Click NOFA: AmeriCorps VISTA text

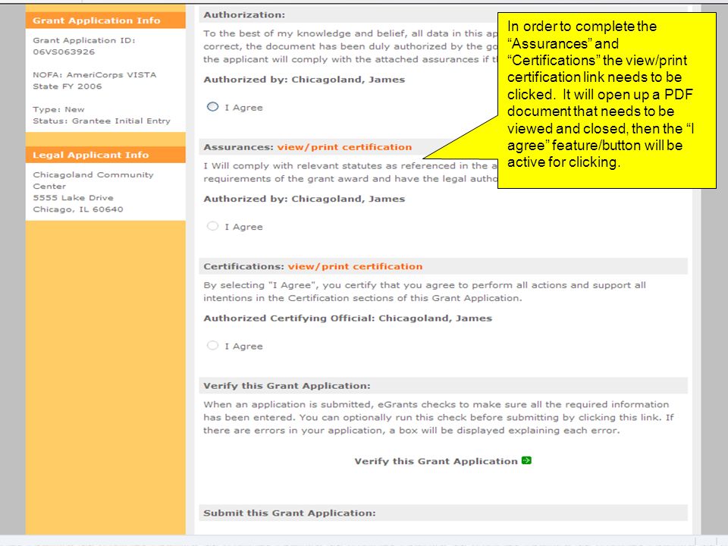pyautogui.click(x=95, y=75)
